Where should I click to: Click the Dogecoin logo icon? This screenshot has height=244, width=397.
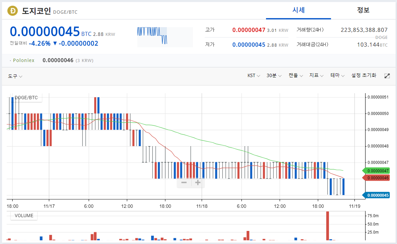12,11
